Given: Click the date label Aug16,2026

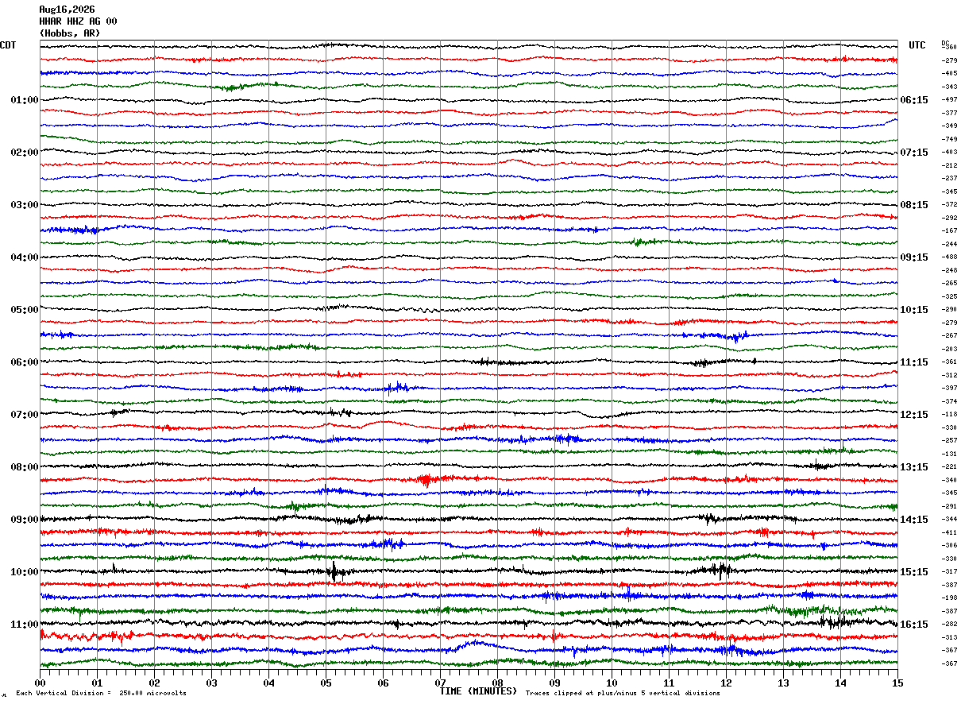Looking at the screenshot, I should tap(67, 10).
